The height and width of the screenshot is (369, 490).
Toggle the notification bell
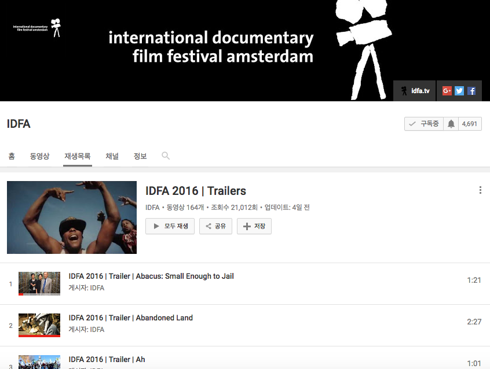pyautogui.click(x=451, y=124)
